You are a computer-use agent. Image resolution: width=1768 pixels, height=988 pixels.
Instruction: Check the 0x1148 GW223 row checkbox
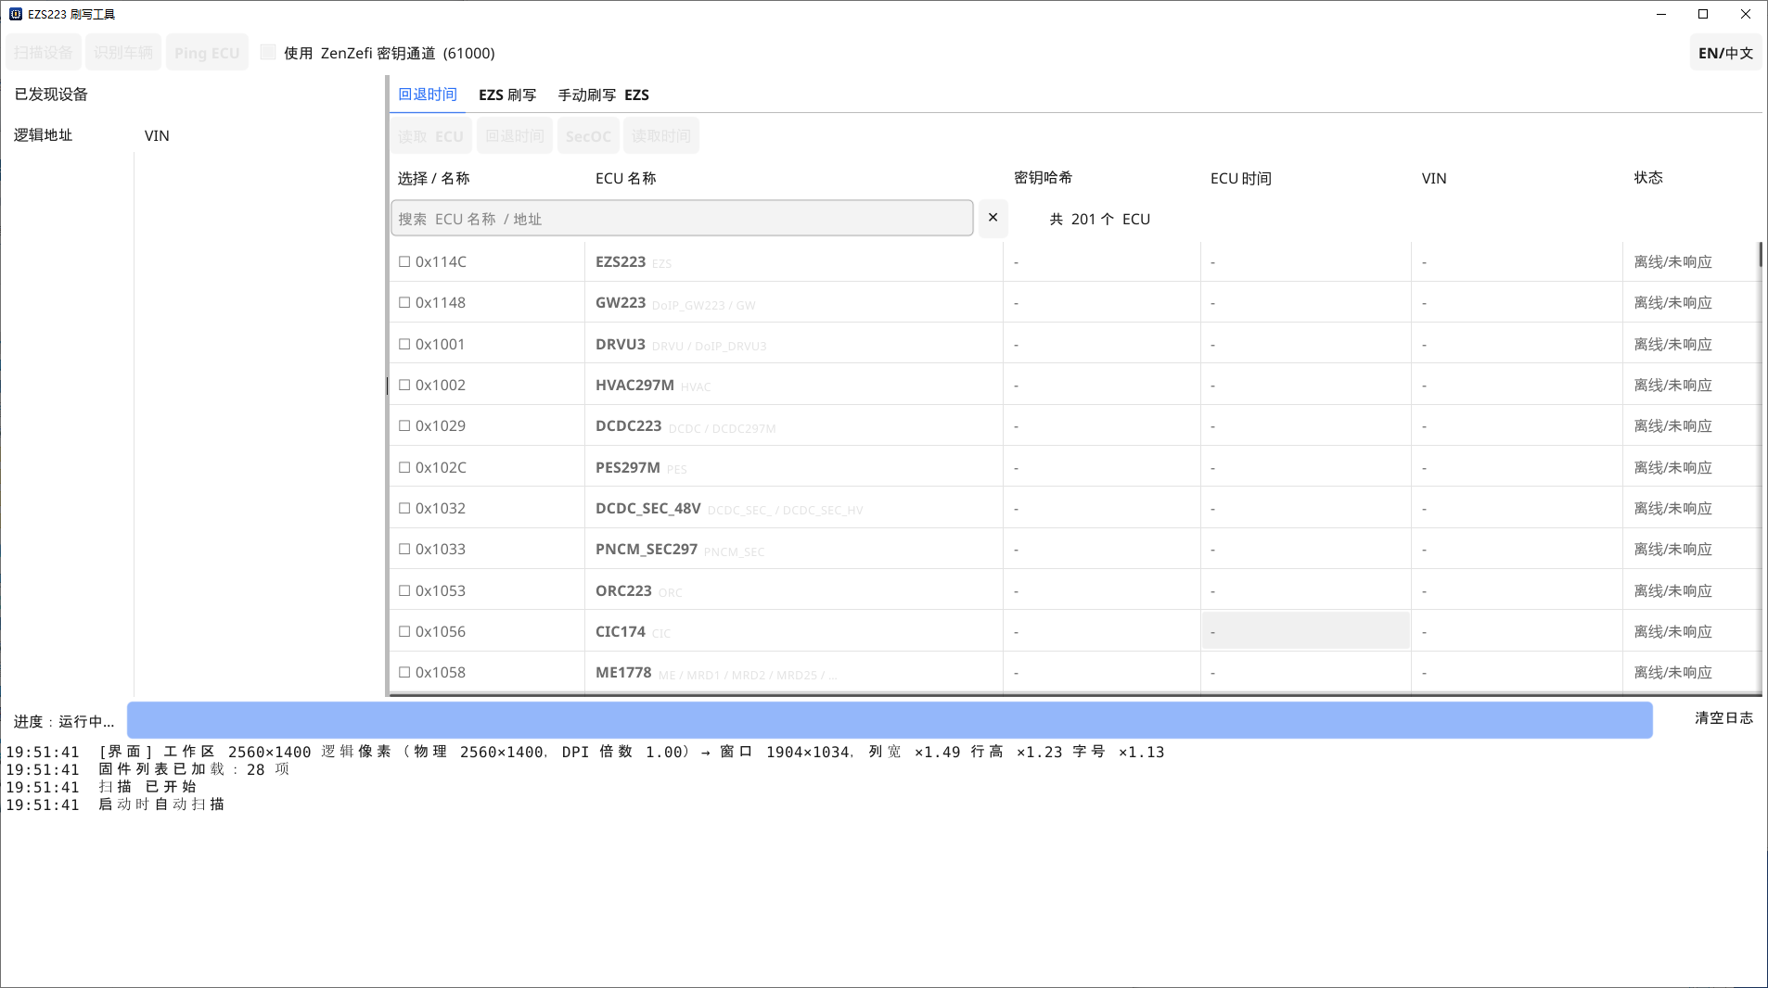404,302
